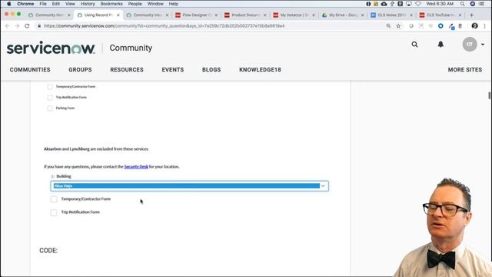This screenshot has height=277, width=492.
Task: Open Spotlight search in the menu bar
Action: (462, 4)
